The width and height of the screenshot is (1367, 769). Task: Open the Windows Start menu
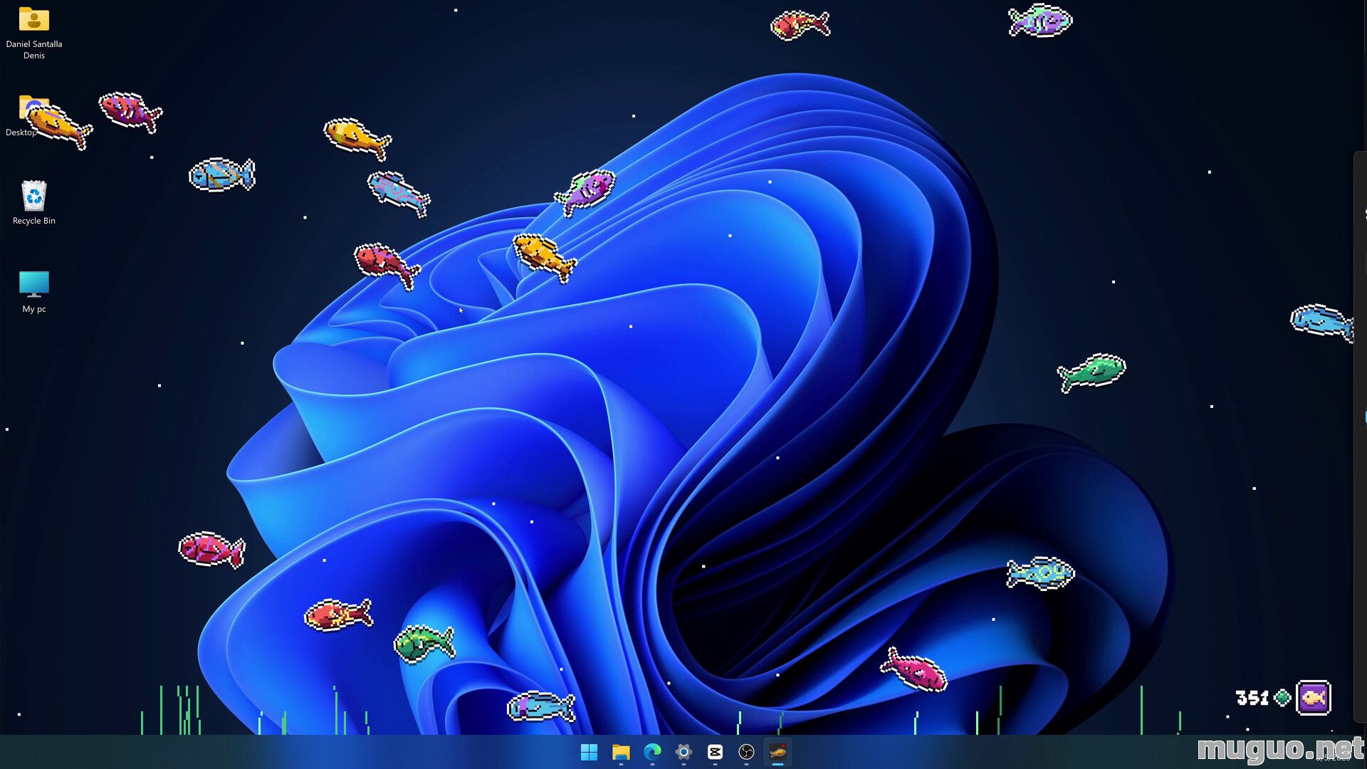tap(590, 752)
